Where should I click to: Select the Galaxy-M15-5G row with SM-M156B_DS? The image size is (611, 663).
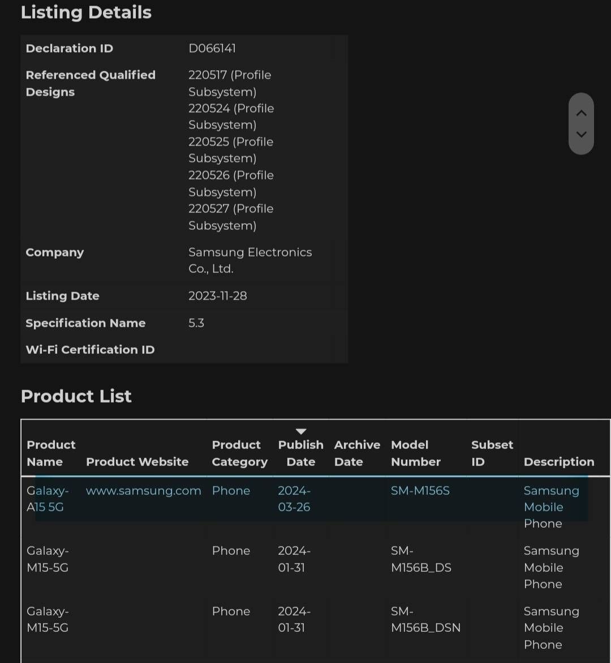tap(226, 567)
